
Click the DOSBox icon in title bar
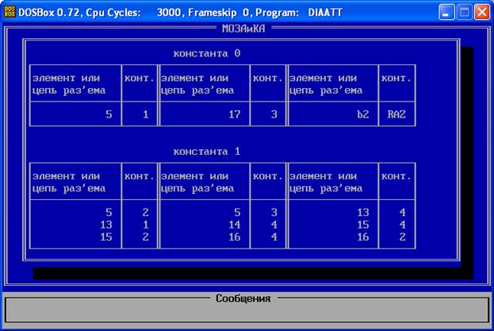click(11, 12)
